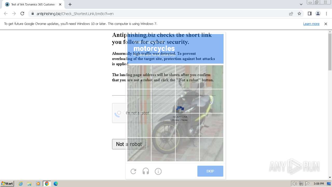Bookmark this page with the star icon
The height and width of the screenshot is (187, 332).
tap(299, 14)
